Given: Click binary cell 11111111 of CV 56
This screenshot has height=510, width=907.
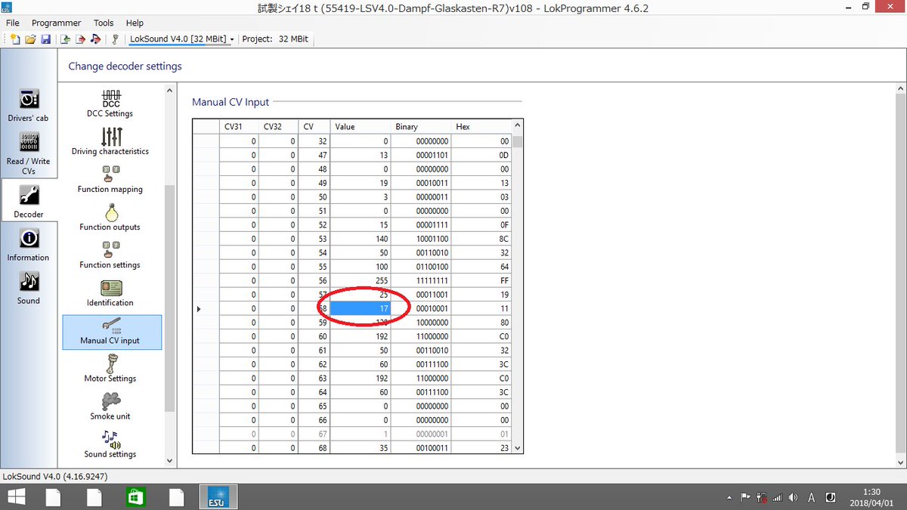Looking at the screenshot, I should click(421, 280).
